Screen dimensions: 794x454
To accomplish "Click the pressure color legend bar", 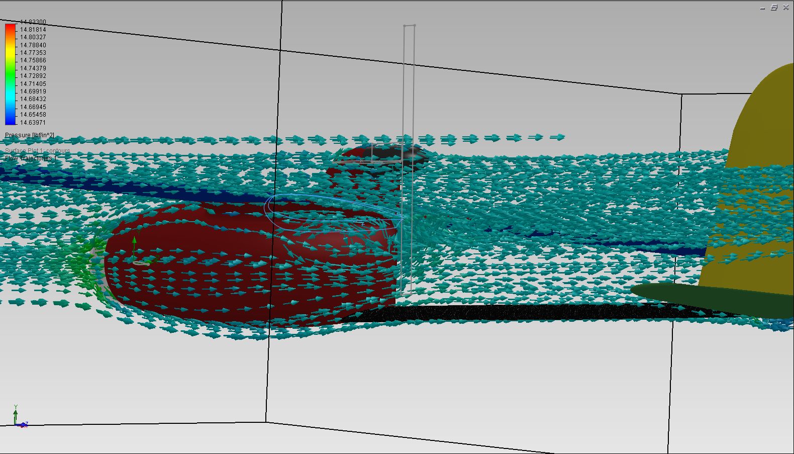I will point(10,73).
